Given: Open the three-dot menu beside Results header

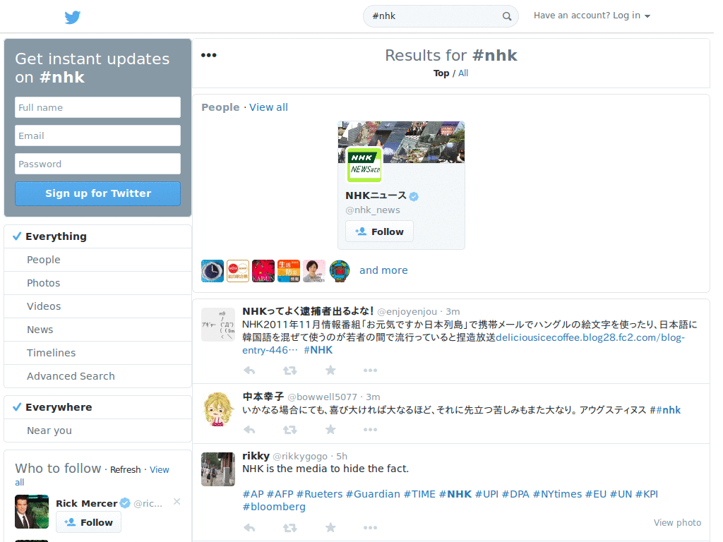Looking at the screenshot, I should coord(208,55).
